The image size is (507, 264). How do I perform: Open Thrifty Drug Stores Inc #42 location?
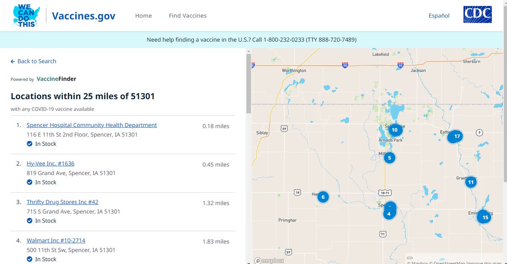[63, 202]
